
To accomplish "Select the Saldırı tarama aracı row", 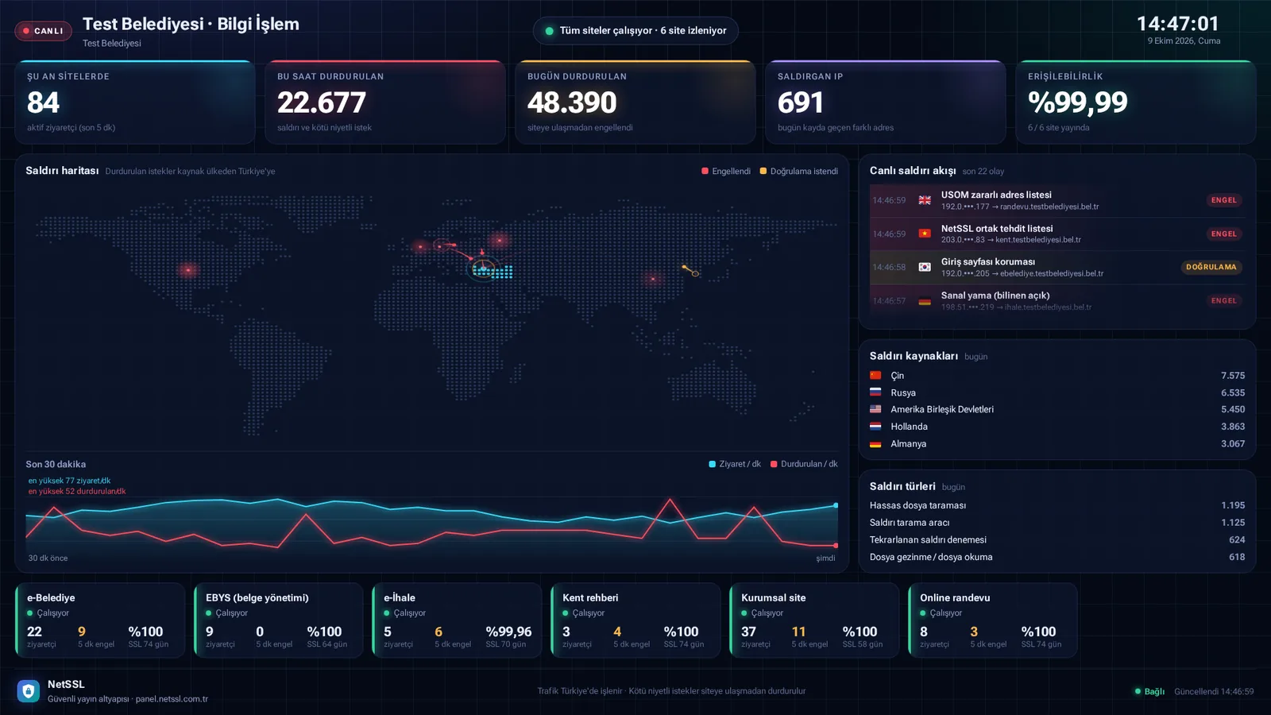I will pos(1057,523).
